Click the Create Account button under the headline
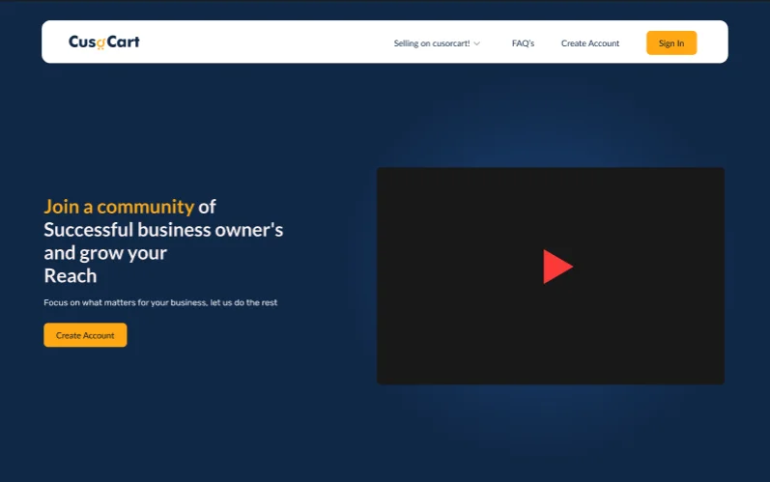Screen dimensions: 770x482 tap(85, 335)
